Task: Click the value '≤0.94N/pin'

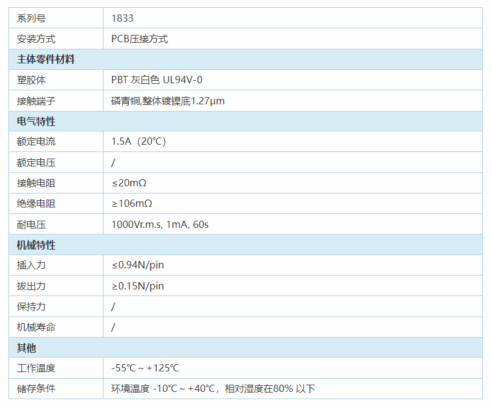Action: [138, 265]
